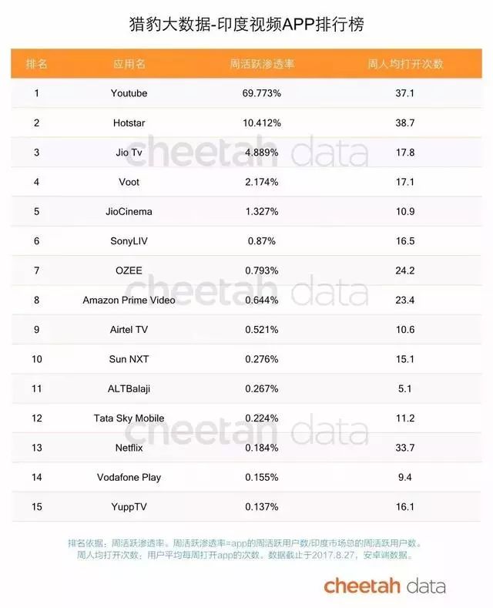Image resolution: width=493 pixels, height=608 pixels.
Task: Select the Tata Sky Mobile entry
Action: tap(129, 418)
